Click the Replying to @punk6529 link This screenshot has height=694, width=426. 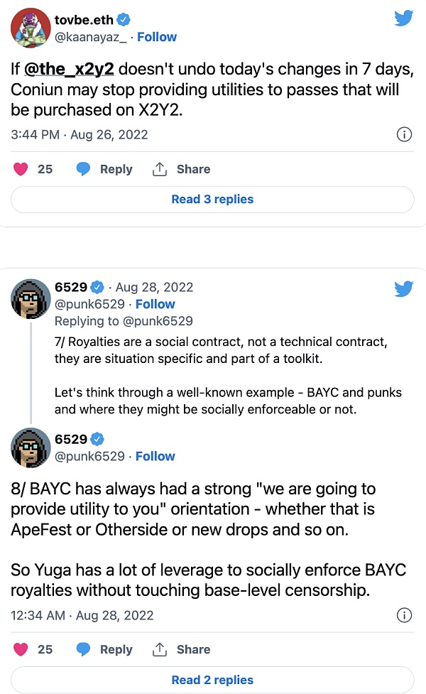(x=158, y=321)
